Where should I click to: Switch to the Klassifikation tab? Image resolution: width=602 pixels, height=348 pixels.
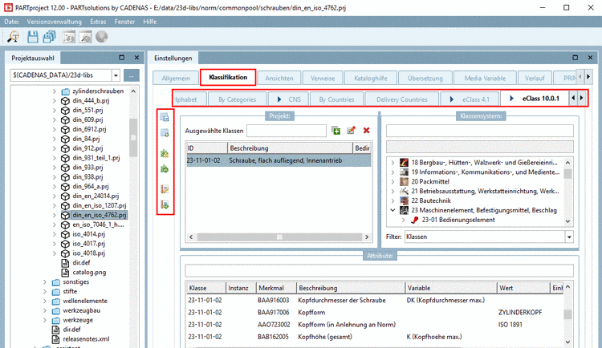click(x=228, y=77)
